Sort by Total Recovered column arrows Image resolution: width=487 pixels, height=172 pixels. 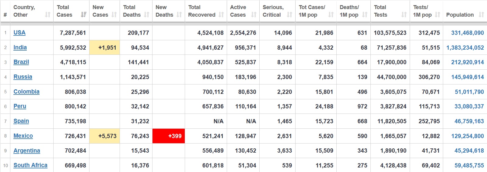pyautogui.click(x=221, y=15)
